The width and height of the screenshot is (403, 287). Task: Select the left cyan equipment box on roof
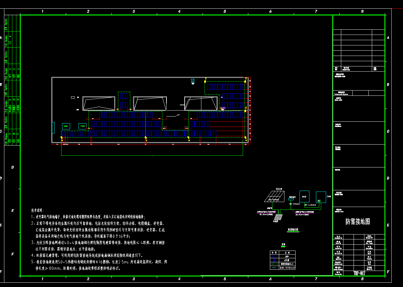[x=66, y=126]
